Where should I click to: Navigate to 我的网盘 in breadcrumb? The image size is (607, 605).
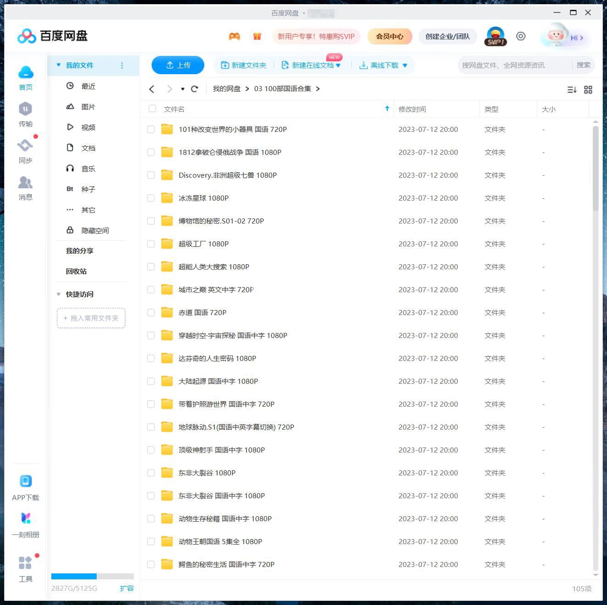226,88
